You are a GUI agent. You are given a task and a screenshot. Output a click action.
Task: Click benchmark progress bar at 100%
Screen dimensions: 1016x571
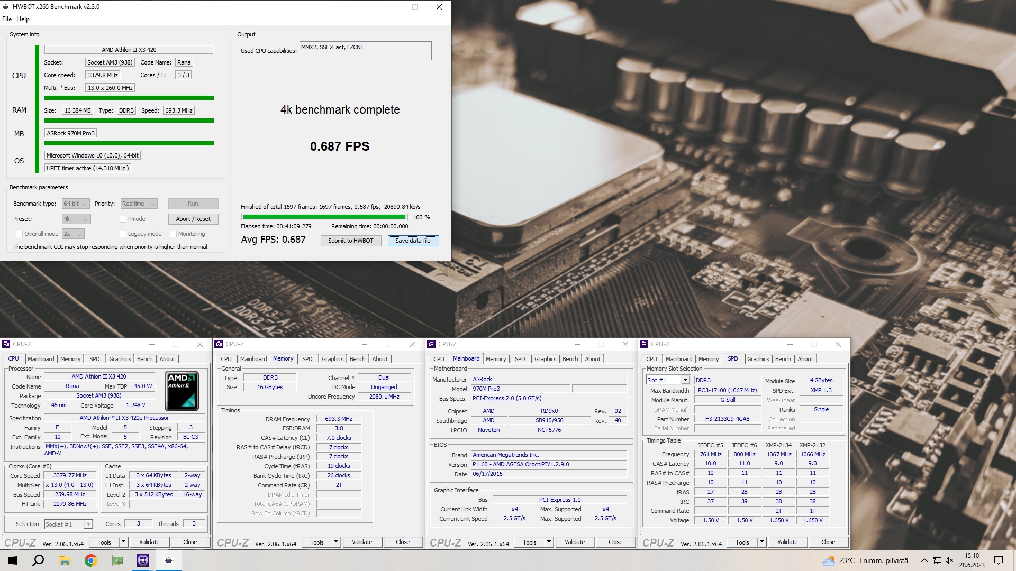pyautogui.click(x=324, y=217)
